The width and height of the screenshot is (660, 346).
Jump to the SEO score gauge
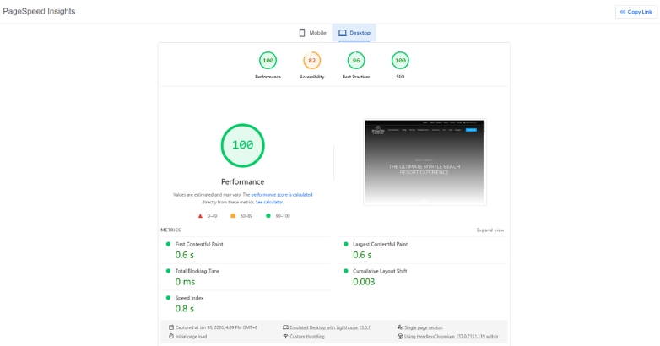(400, 61)
